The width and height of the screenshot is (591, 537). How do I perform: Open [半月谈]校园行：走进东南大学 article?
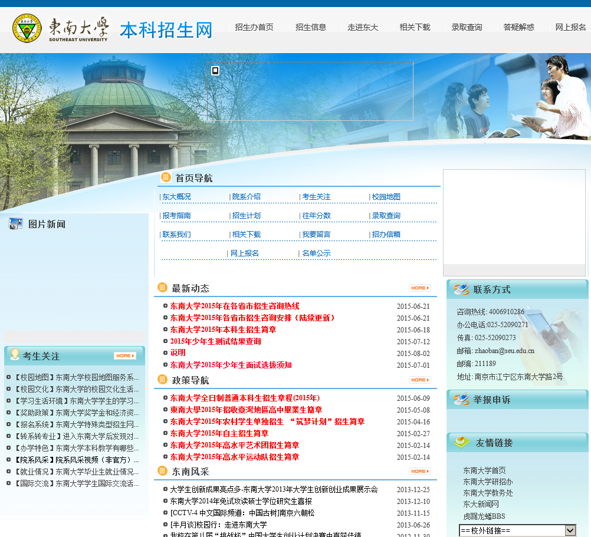point(218,525)
